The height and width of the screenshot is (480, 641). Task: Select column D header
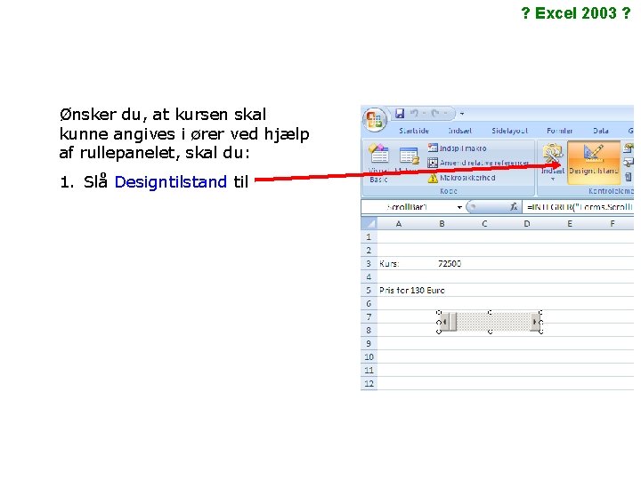(x=526, y=224)
